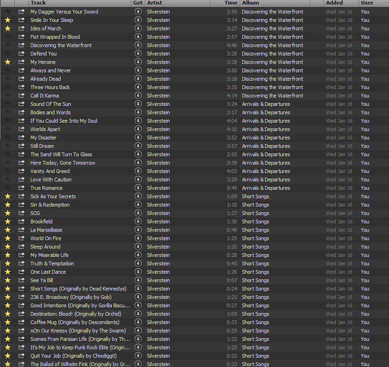Share the track Still Dream

[21, 146]
